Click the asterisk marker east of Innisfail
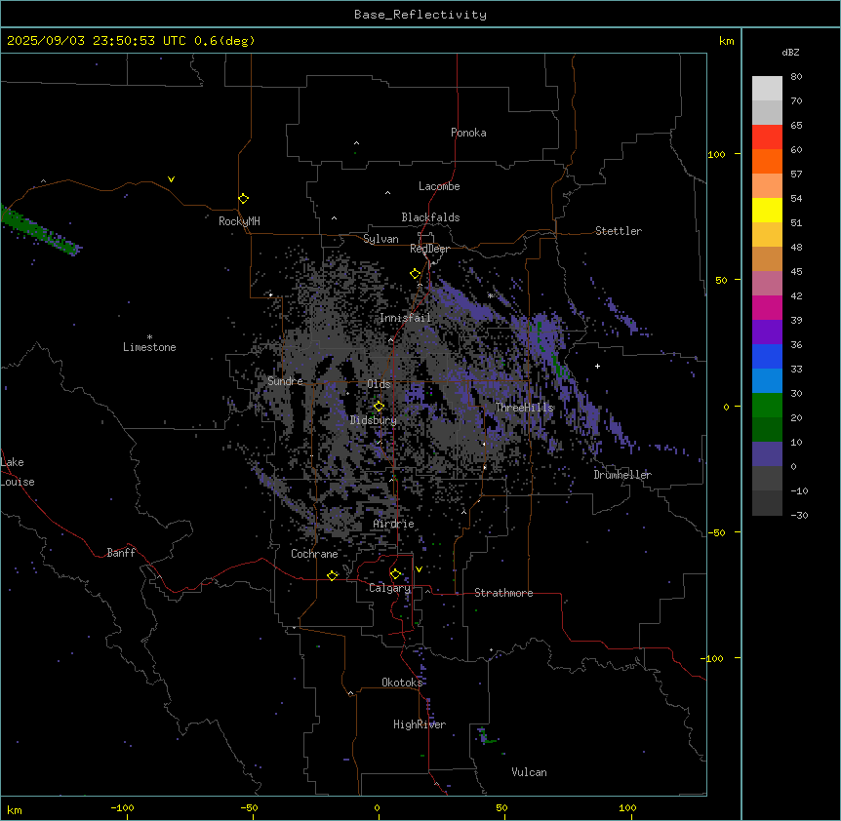Viewport: 841px width, 821px height. pyautogui.click(x=490, y=295)
